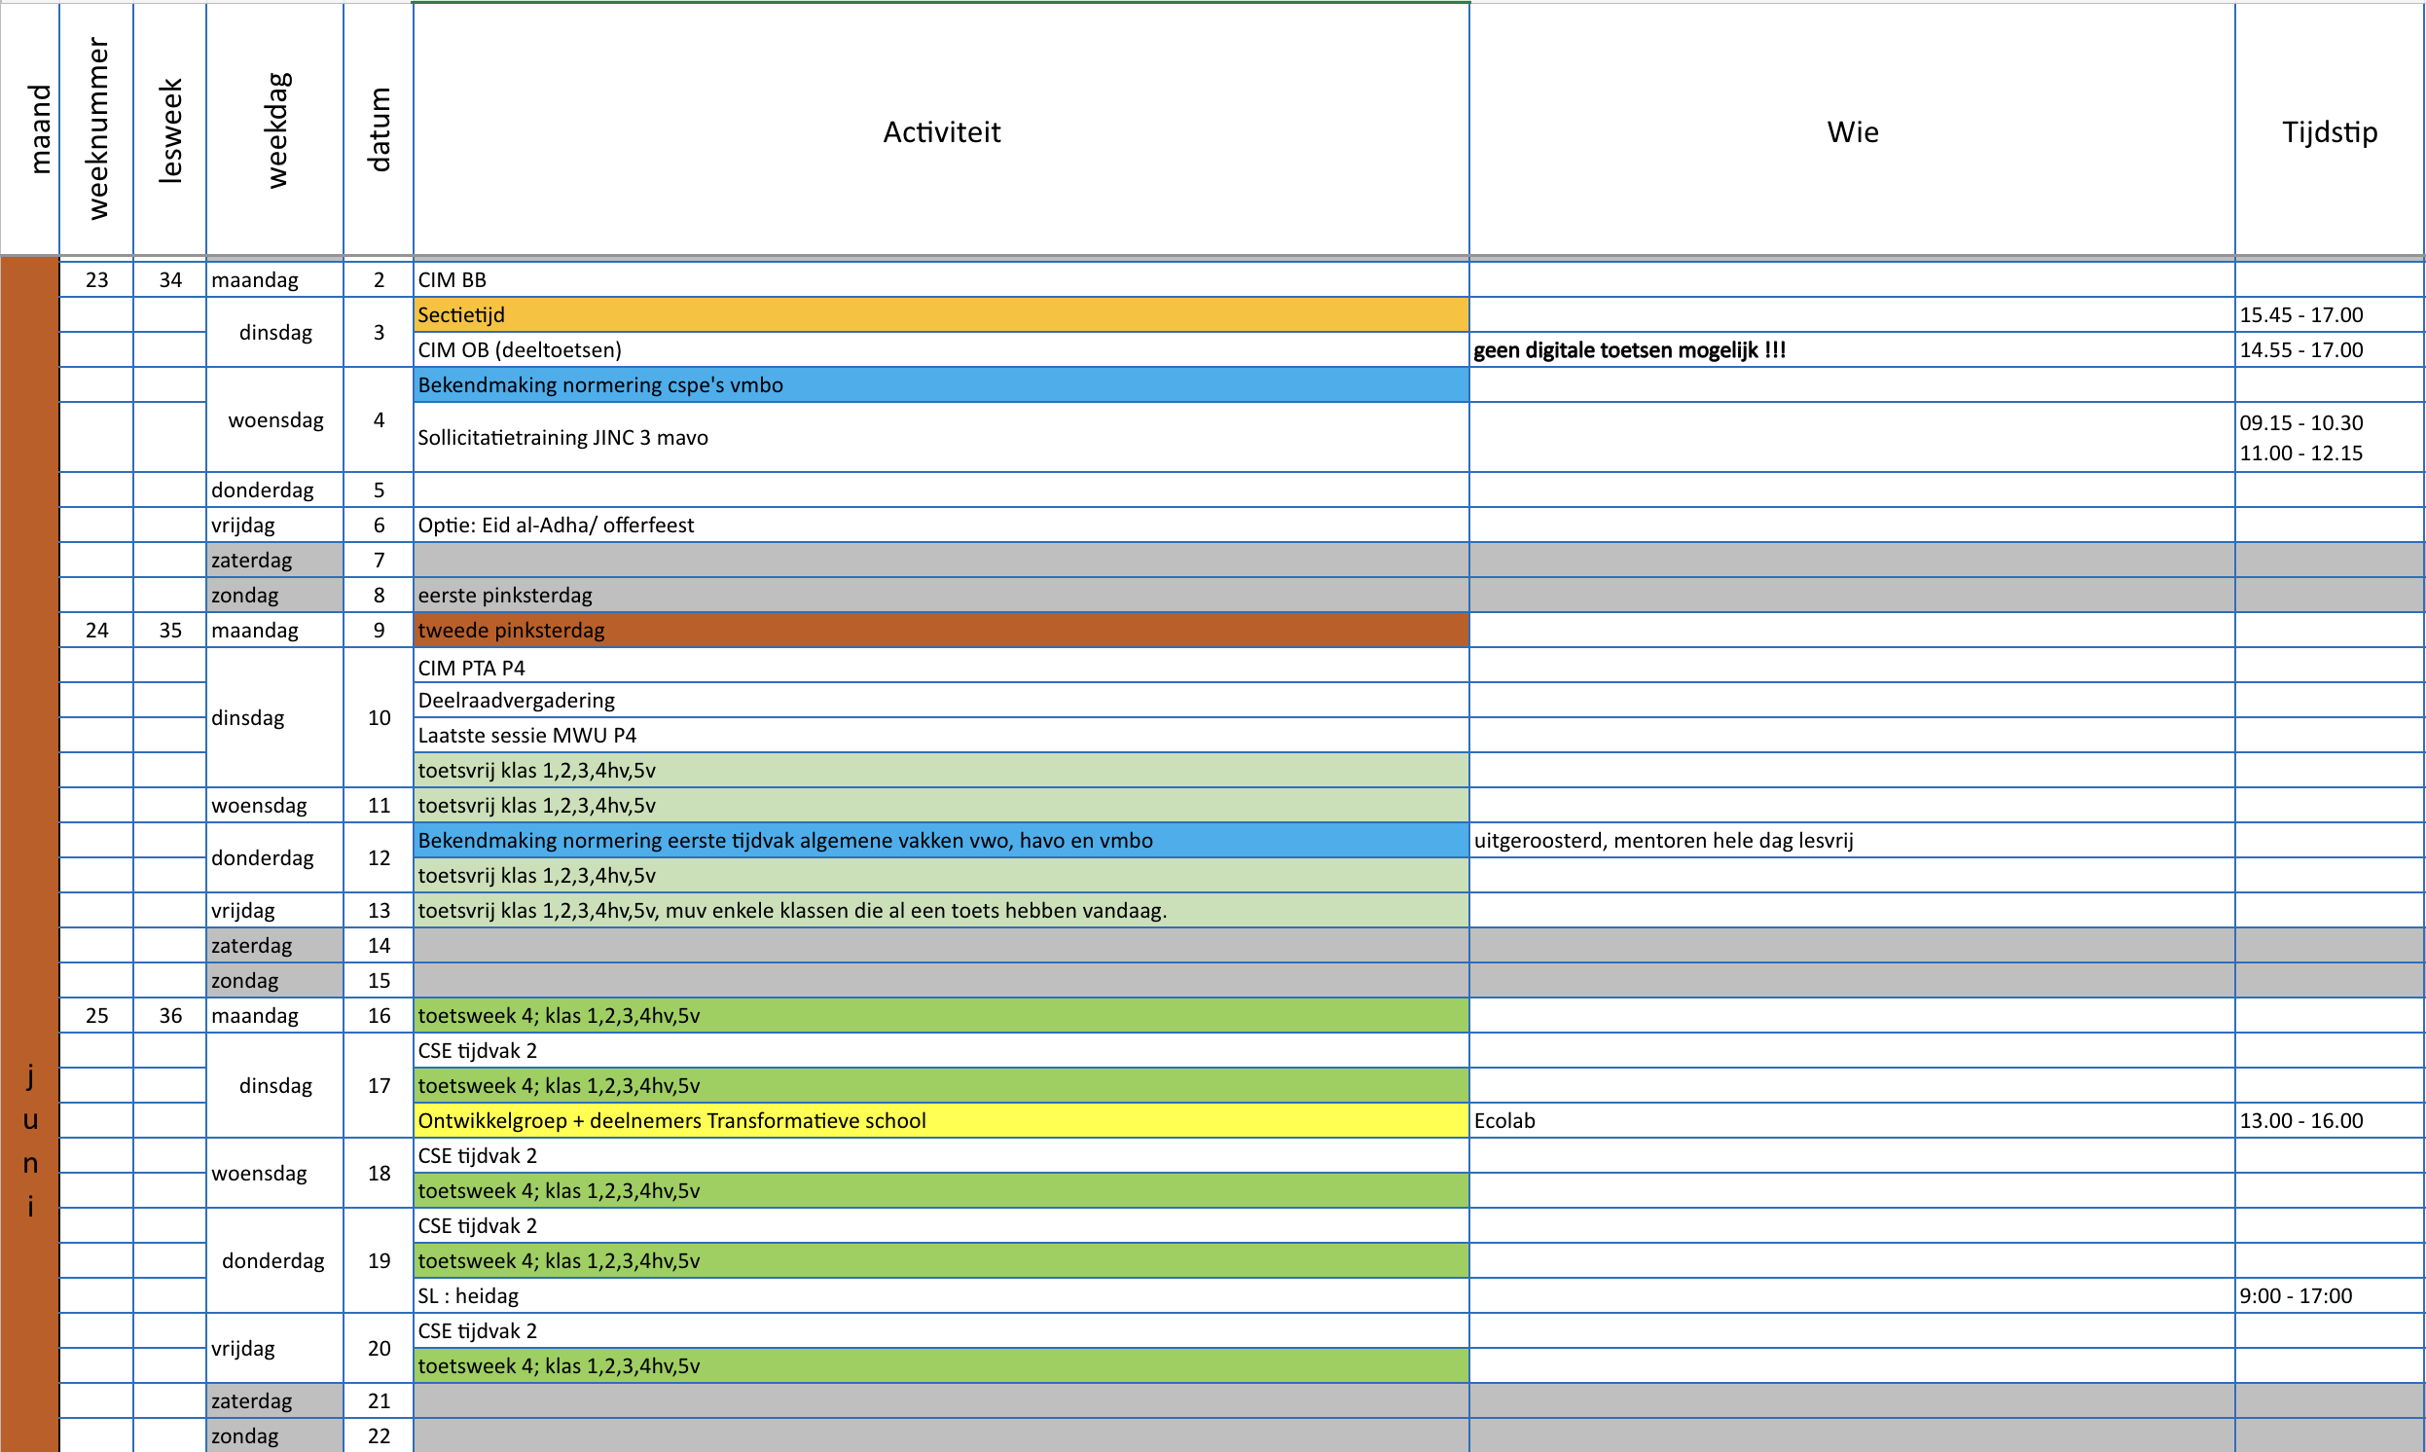Click Bekendmaking normering eerste tijdvak cell

pyautogui.click(x=941, y=842)
